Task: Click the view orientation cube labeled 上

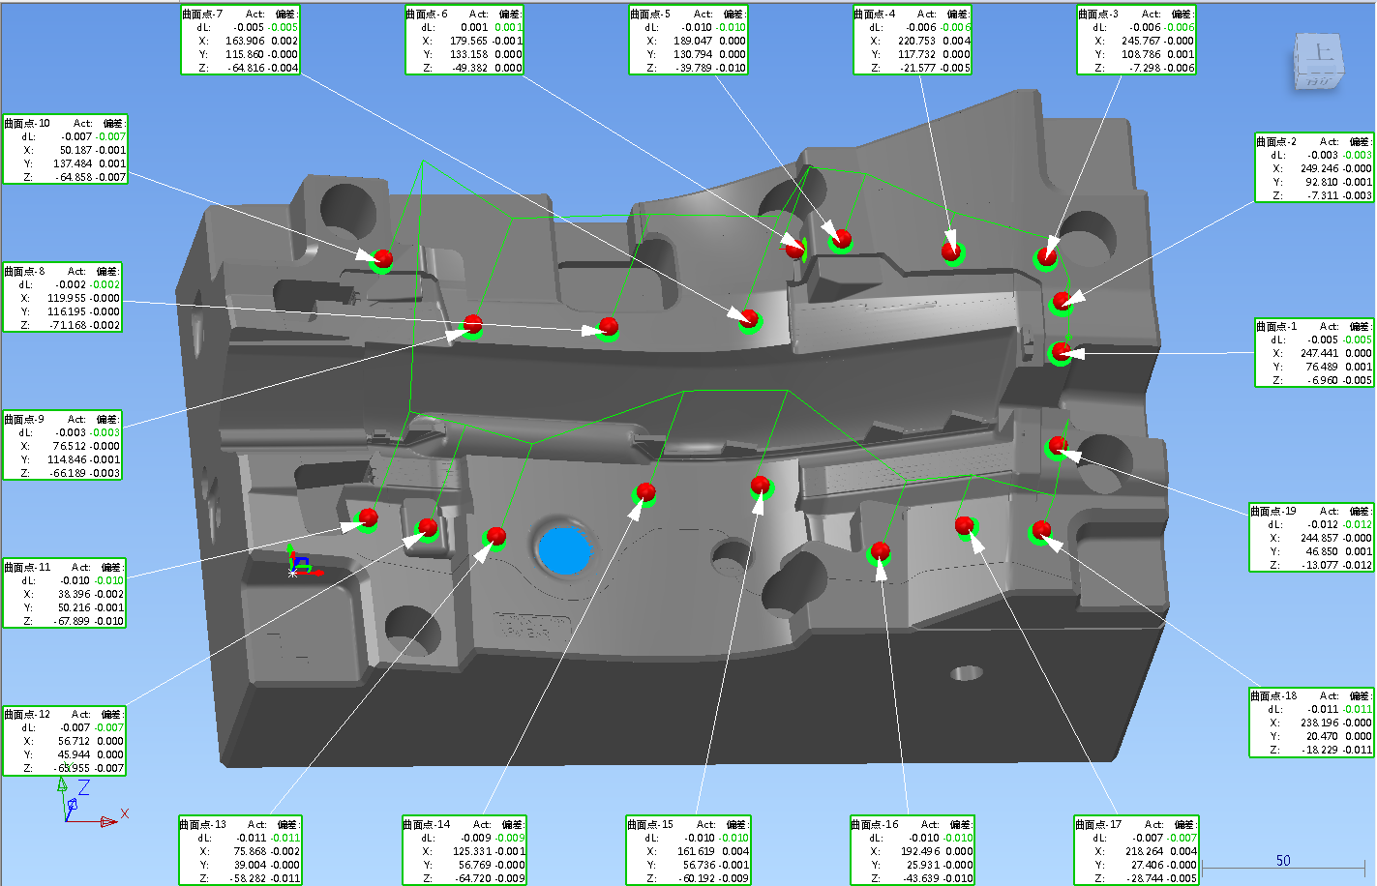Action: tap(1317, 62)
